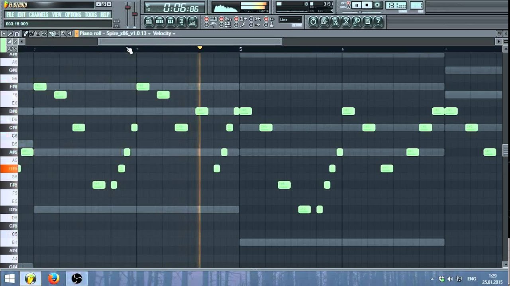Screen dimensions: 510x286
Task: Switch to PAT pattern mode
Action: [348, 3]
